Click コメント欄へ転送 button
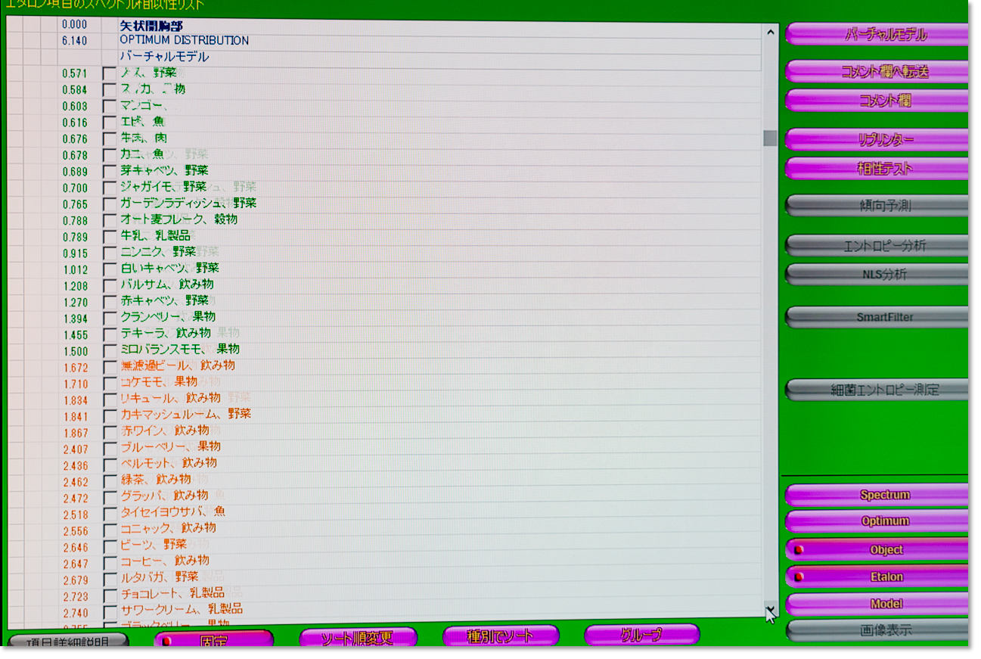This screenshot has height=659, width=981. tap(877, 71)
